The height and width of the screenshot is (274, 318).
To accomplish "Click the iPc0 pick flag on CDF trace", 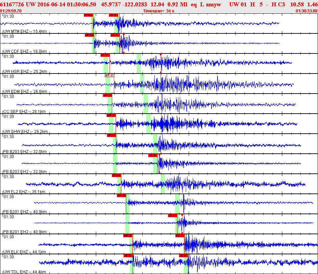I will [90, 35].
